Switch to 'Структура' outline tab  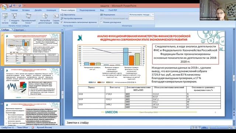point(19,30)
